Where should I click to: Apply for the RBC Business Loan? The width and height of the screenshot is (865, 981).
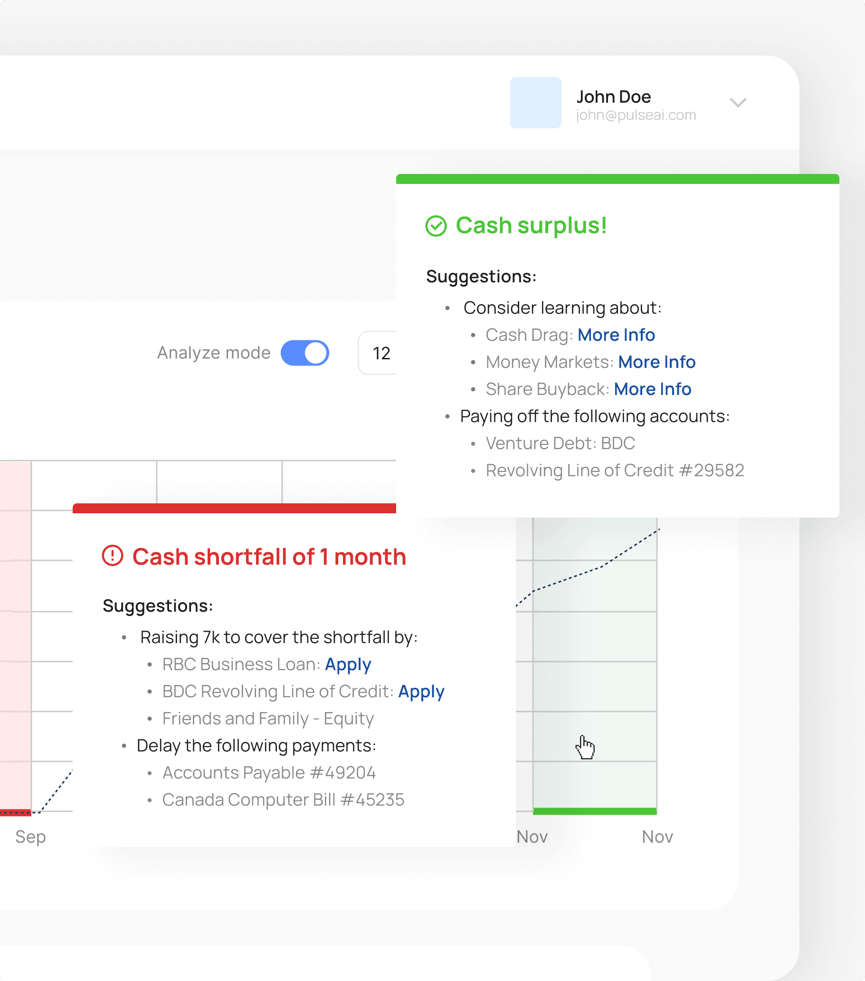coord(348,664)
